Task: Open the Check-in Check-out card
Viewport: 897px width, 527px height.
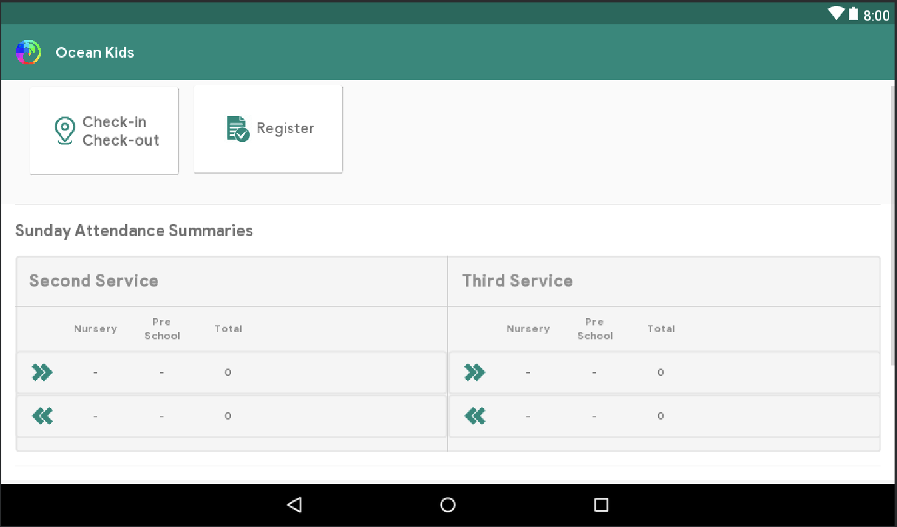Action: tap(104, 131)
